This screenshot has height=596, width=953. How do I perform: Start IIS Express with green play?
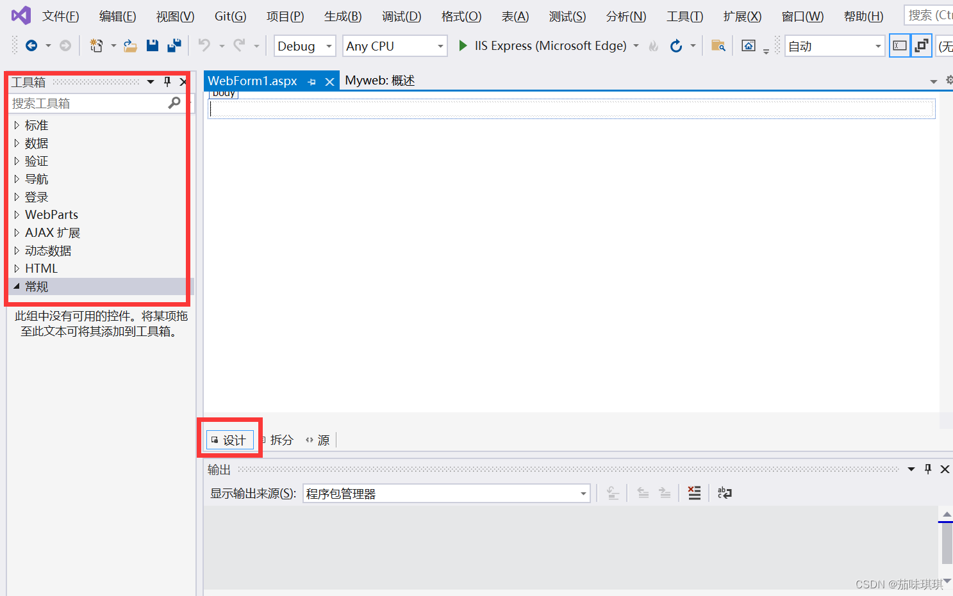pyautogui.click(x=463, y=45)
